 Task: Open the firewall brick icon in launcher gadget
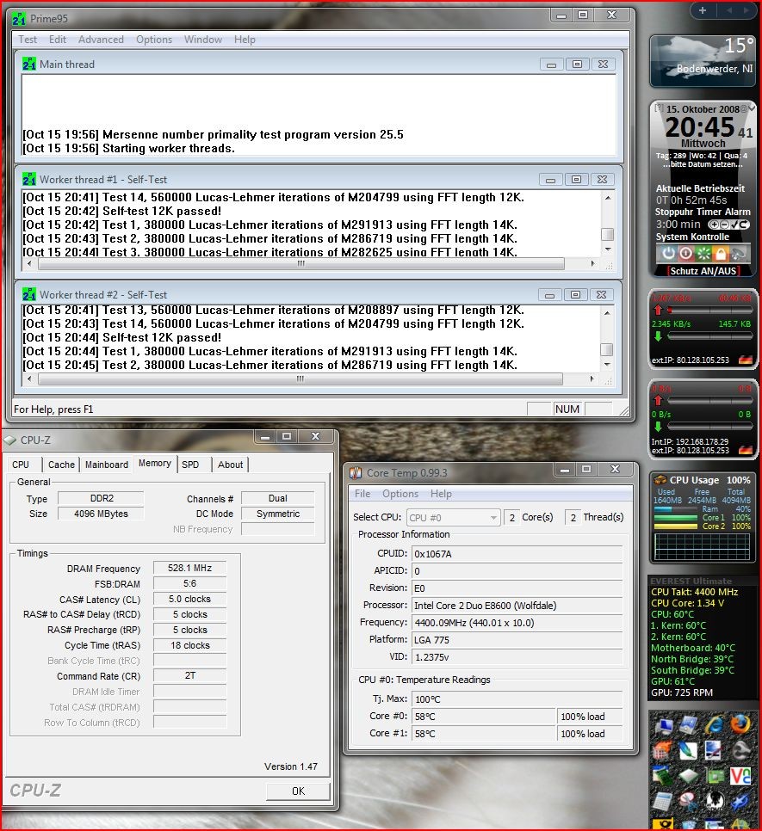click(x=662, y=749)
